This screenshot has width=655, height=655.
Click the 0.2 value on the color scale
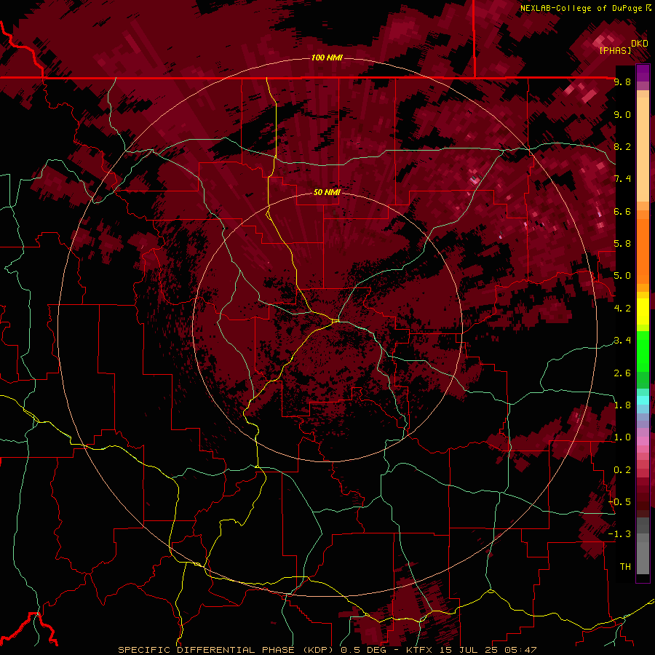pos(622,470)
